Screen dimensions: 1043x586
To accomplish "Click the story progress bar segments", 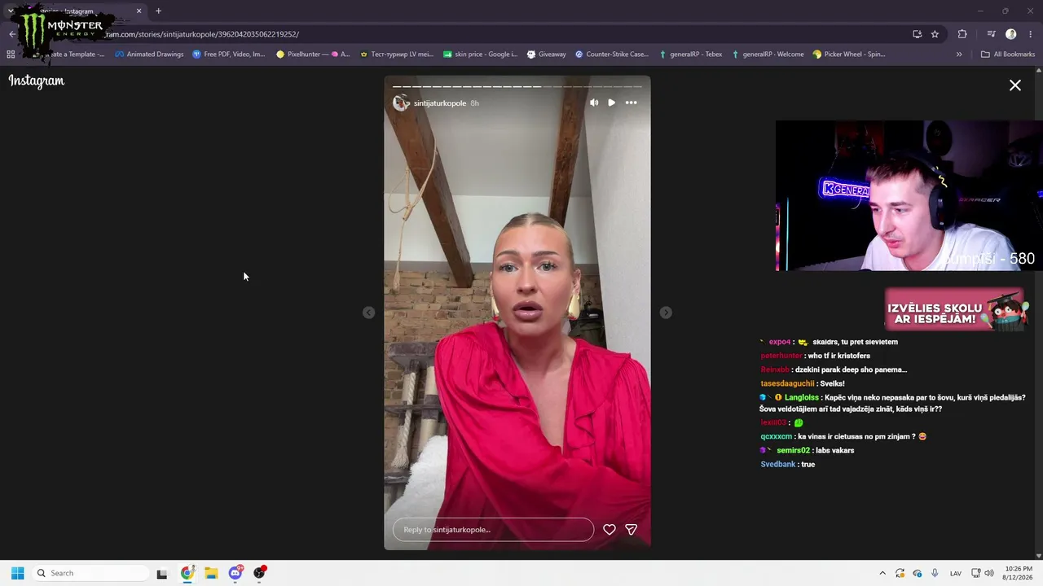I will pyautogui.click(x=517, y=86).
